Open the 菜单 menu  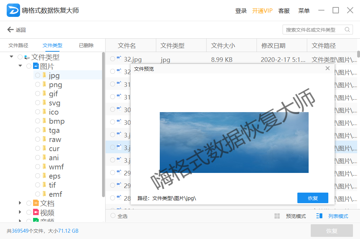304,11
